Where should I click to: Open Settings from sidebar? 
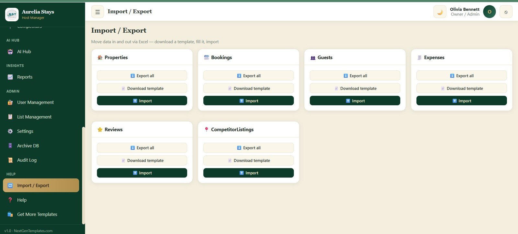41,131
